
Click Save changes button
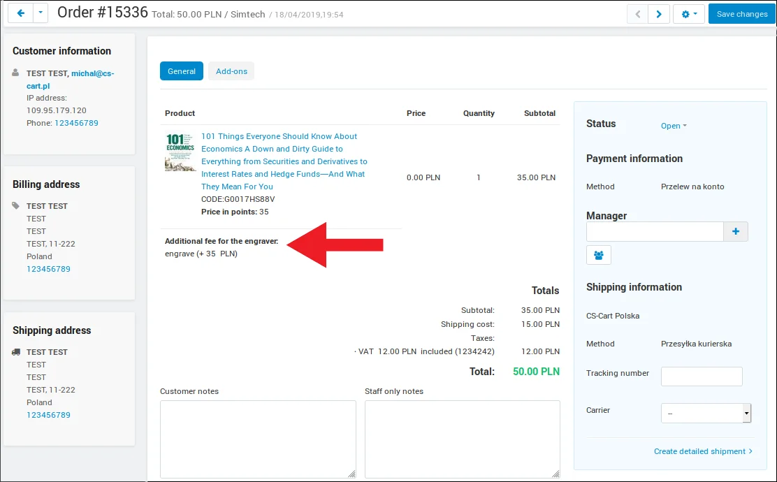point(741,14)
